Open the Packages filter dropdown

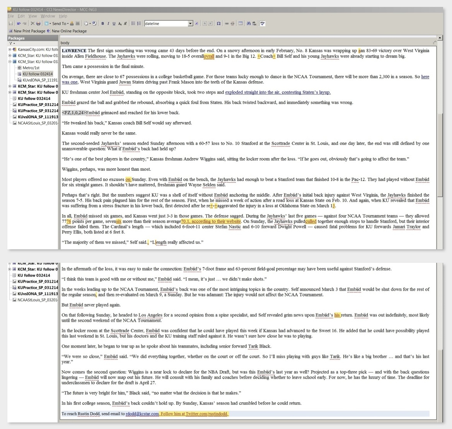(x=12, y=43)
